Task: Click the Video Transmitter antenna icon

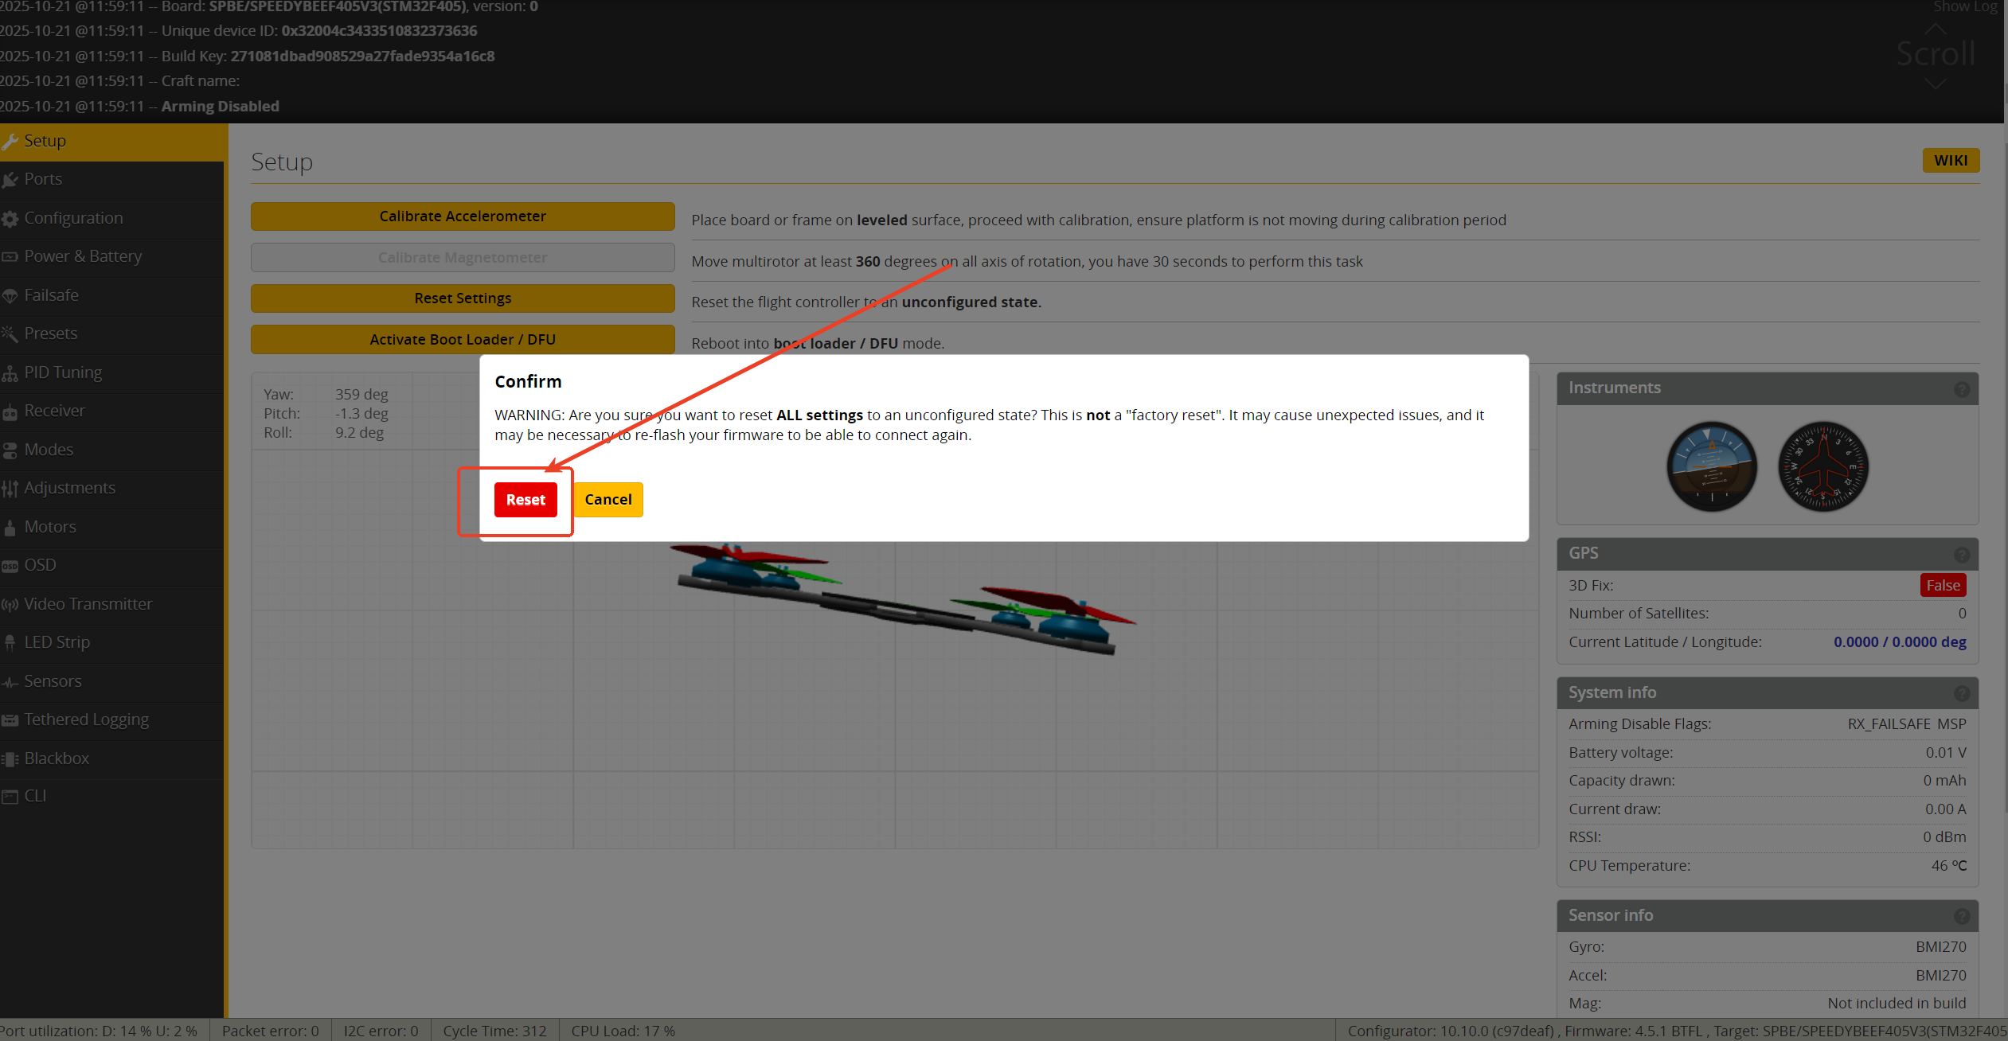Action: pos(10,605)
